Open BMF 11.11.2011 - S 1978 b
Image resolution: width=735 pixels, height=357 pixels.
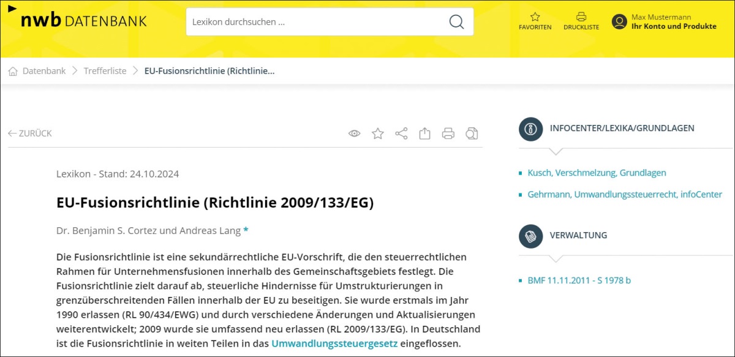[579, 281]
